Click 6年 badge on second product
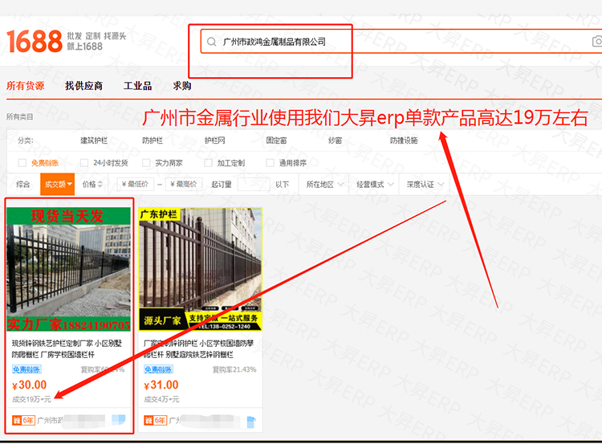 coord(156,420)
